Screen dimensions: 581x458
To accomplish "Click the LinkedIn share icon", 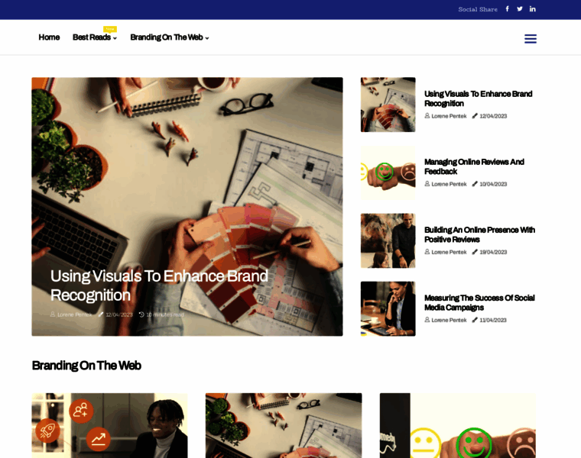I will pos(533,9).
